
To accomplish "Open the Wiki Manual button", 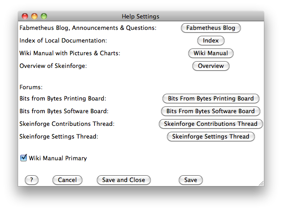I will pos(211,53).
